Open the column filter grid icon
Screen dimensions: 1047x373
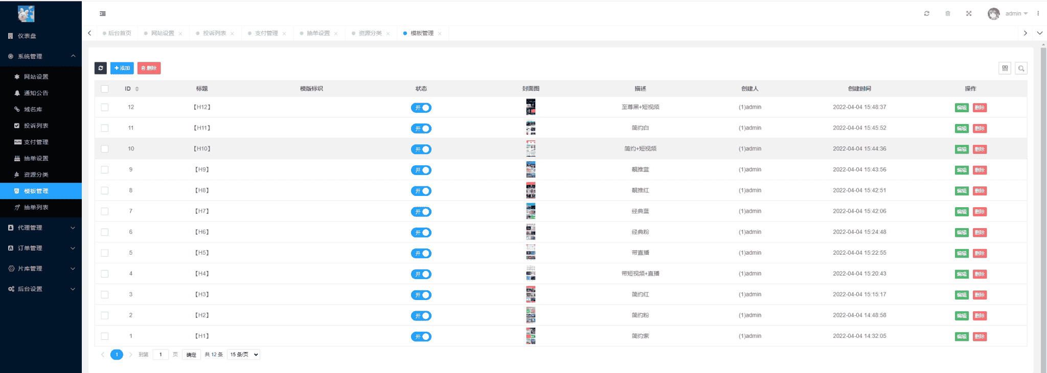(1005, 68)
